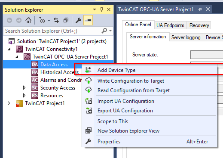
Task: Open search options dropdown arrow
Action: 110,31
